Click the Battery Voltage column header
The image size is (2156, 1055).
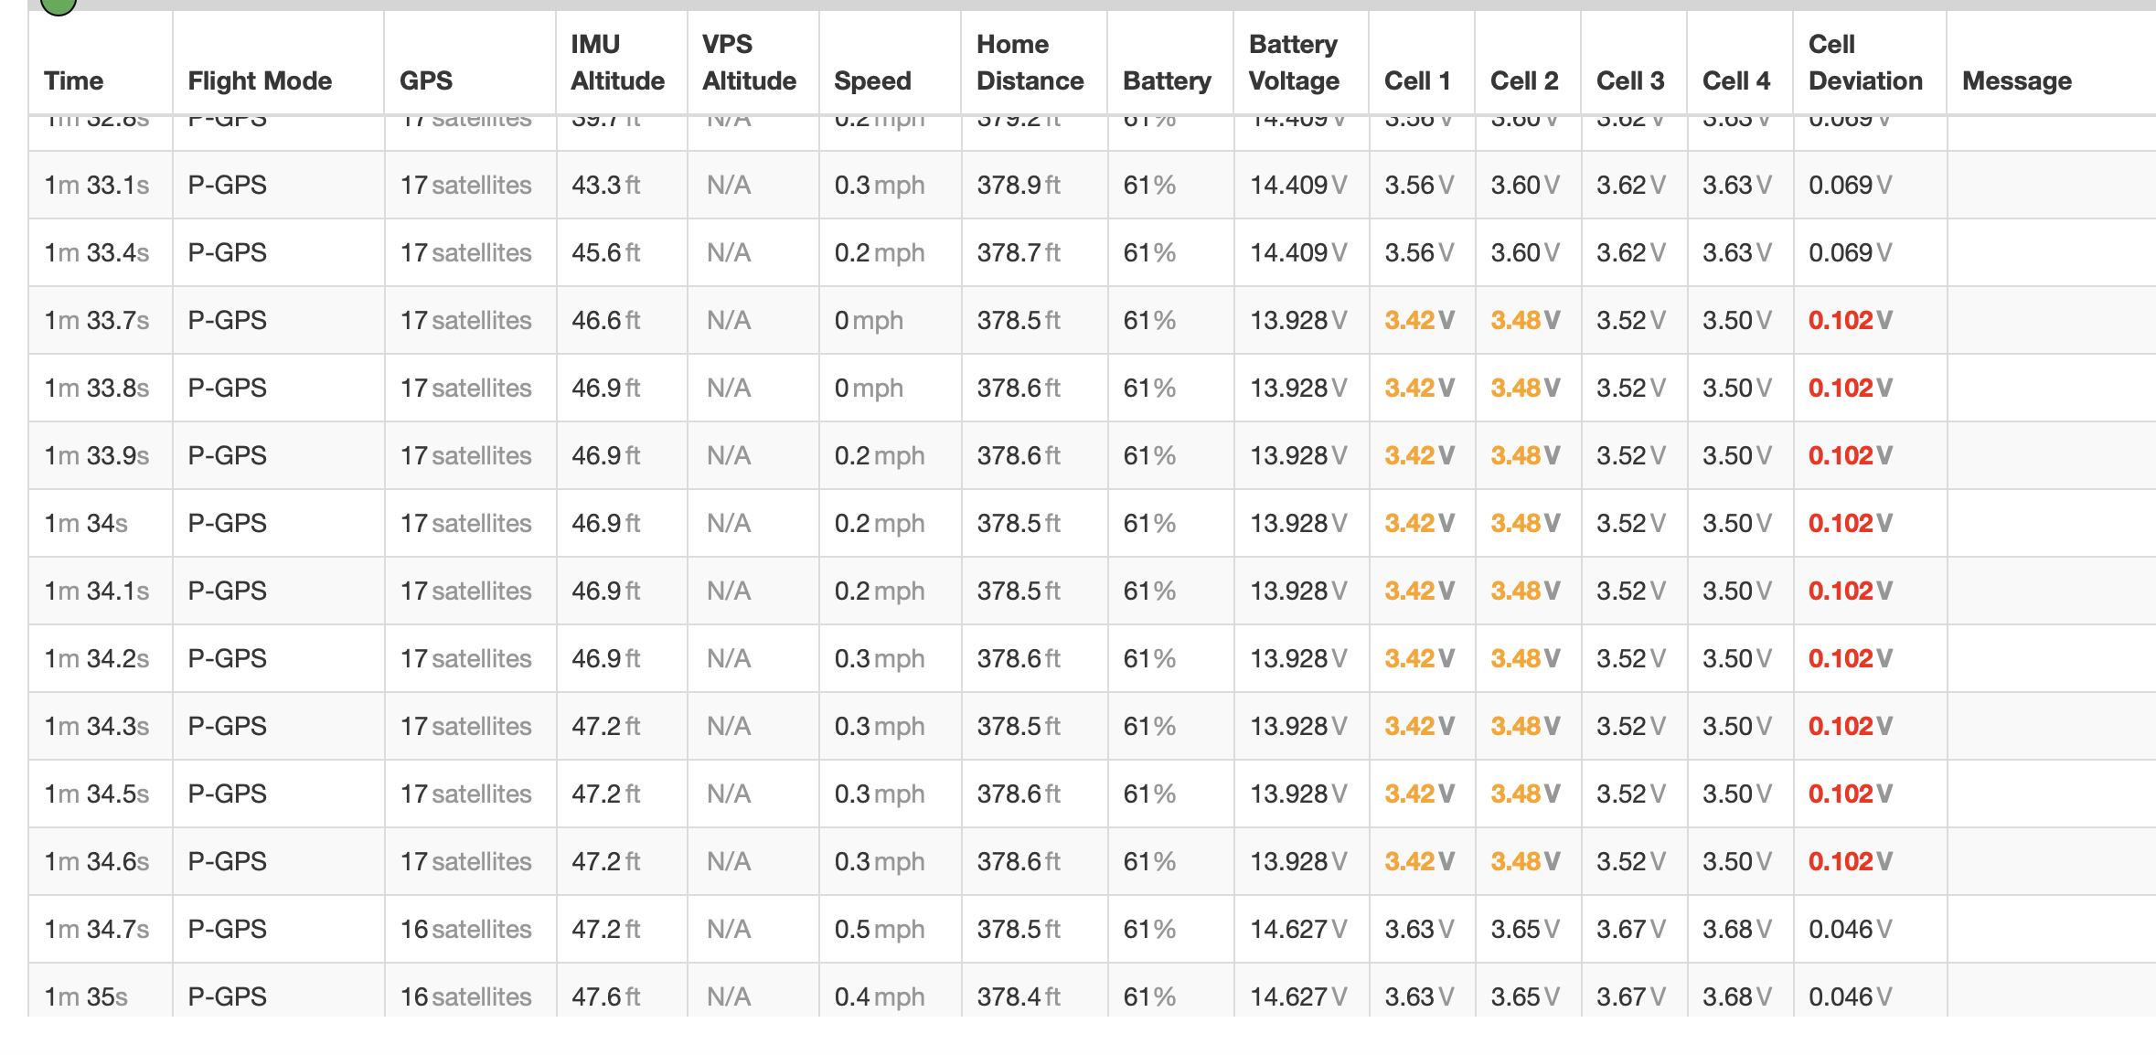point(1295,62)
